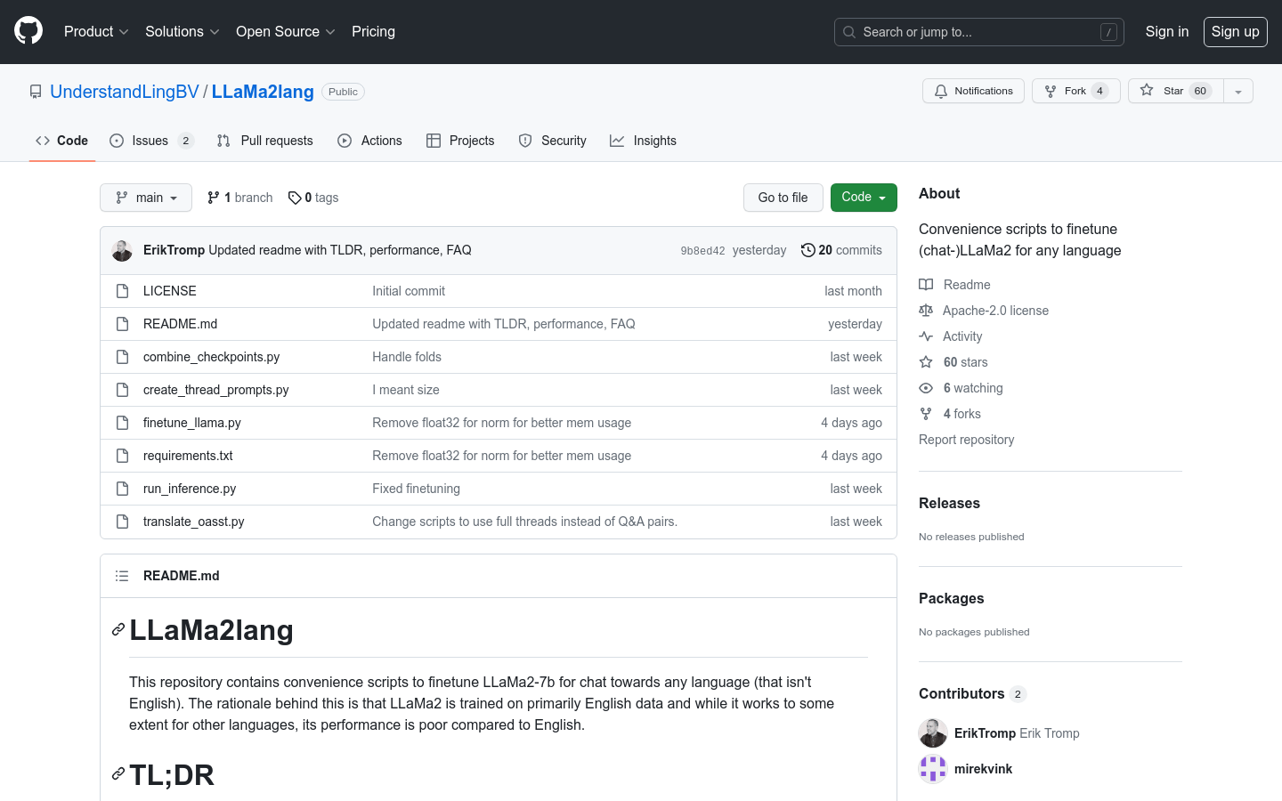Open translate_oasst.py file
Screen dimensions: 1282x801
(x=194, y=522)
